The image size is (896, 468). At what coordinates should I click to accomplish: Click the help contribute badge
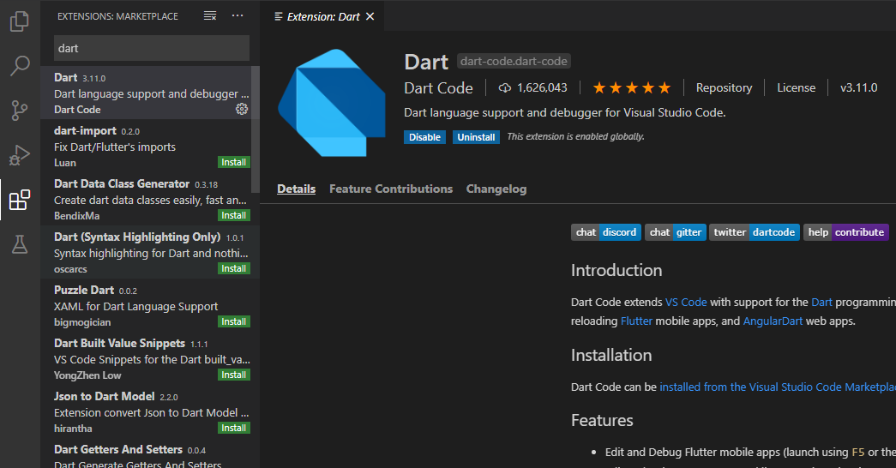(846, 232)
